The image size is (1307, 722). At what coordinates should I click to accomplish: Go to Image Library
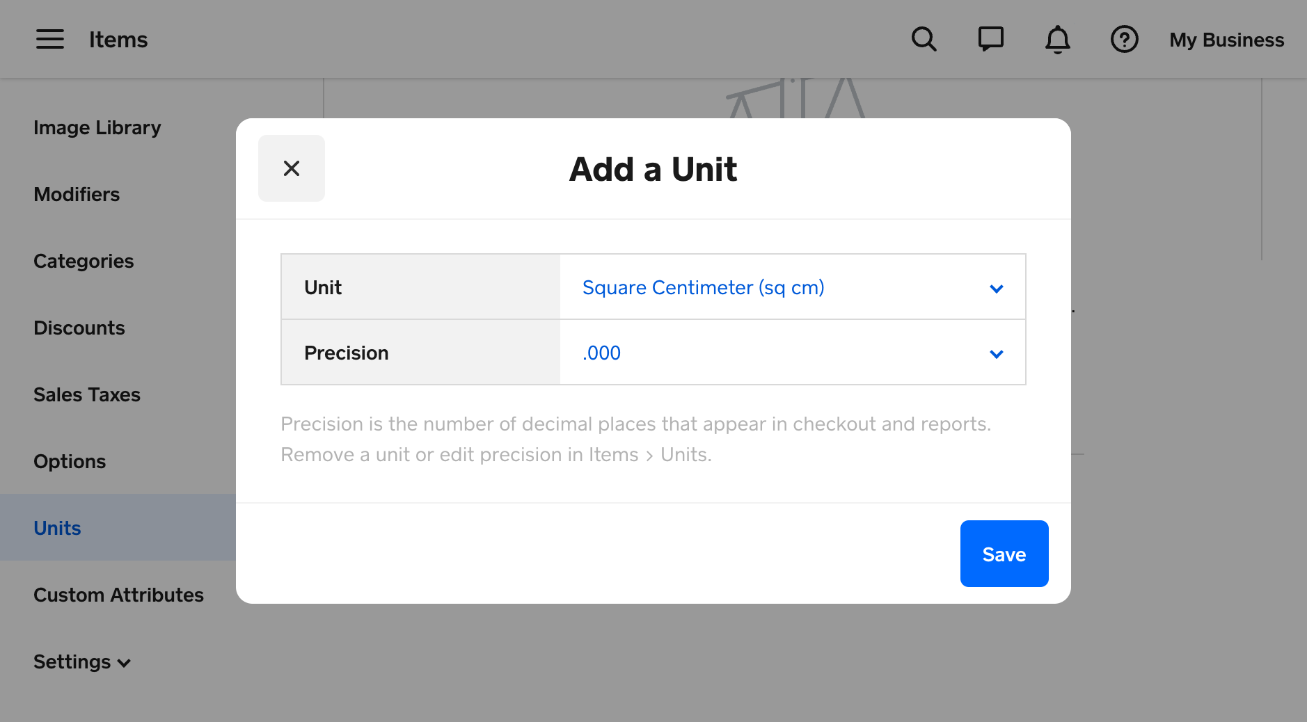(97, 128)
